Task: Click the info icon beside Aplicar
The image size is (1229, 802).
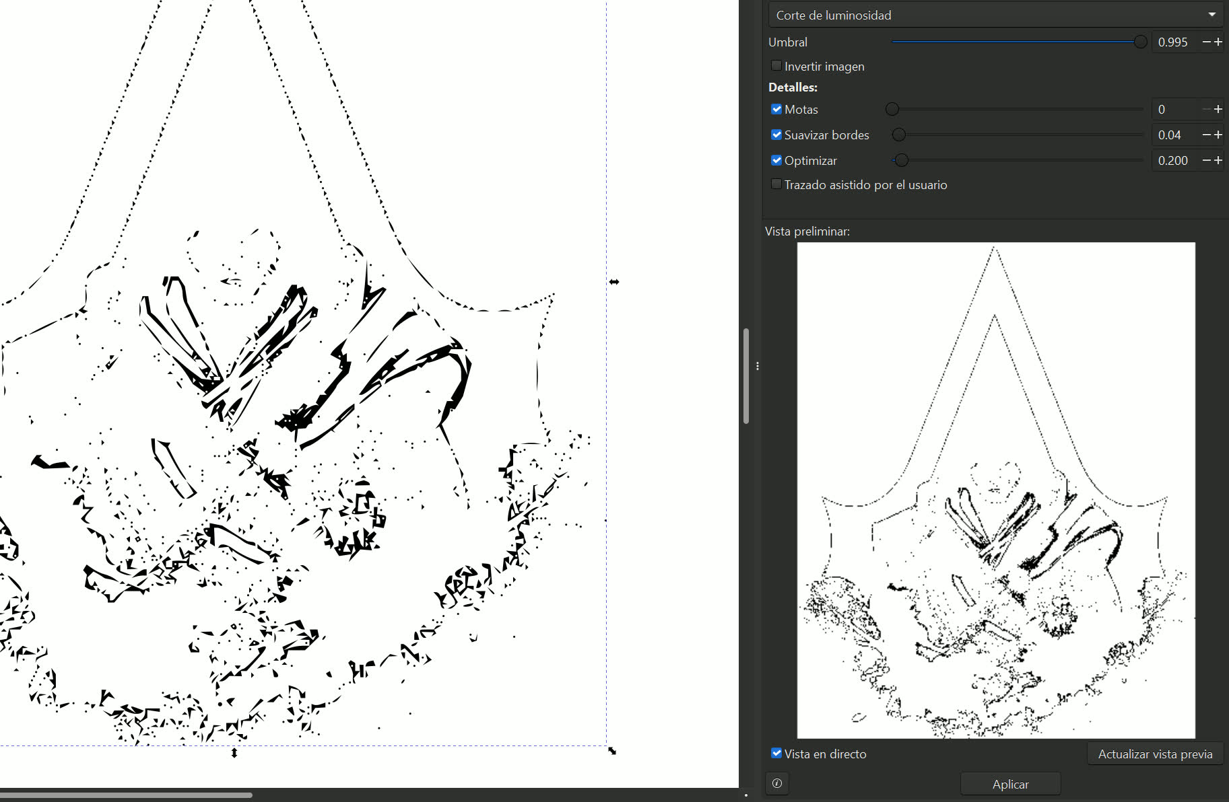Action: click(x=777, y=783)
